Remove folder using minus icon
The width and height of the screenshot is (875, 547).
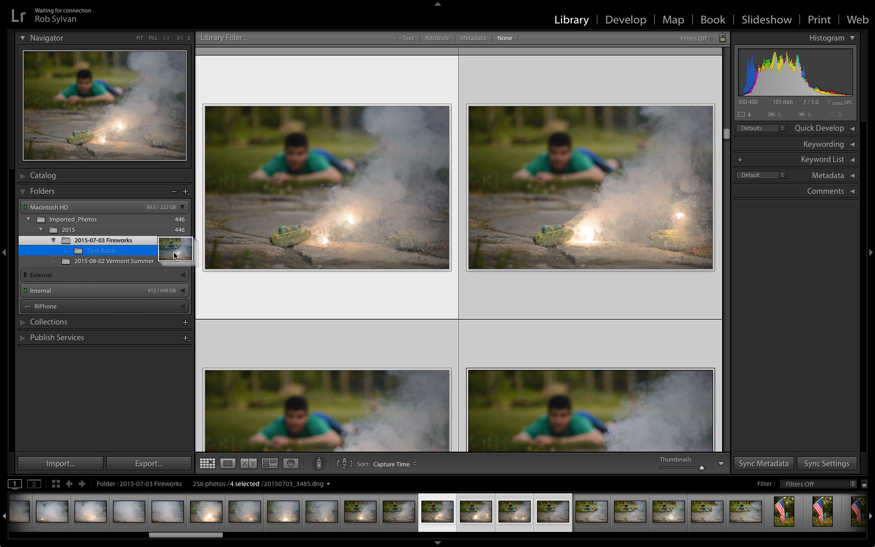[174, 192]
